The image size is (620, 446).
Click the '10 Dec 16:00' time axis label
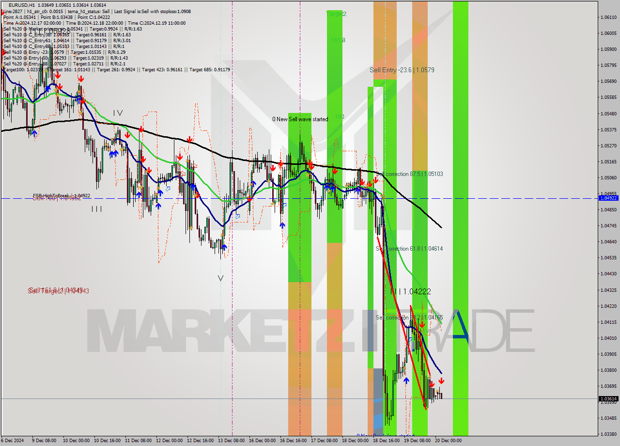[x=107, y=441]
